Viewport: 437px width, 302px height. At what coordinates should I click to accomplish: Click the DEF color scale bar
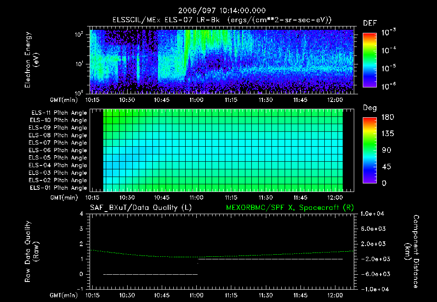tap(370, 60)
